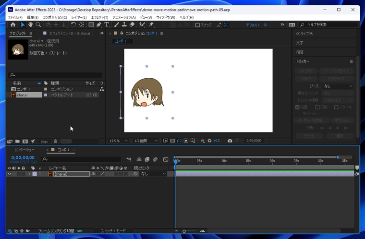Select the Puppet Pin tool
The image size is (365, 239).
151,25
